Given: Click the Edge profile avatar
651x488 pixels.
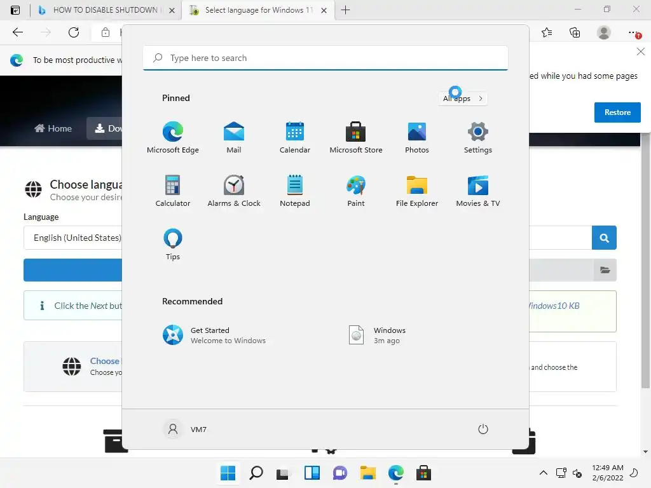Looking at the screenshot, I should 604,32.
